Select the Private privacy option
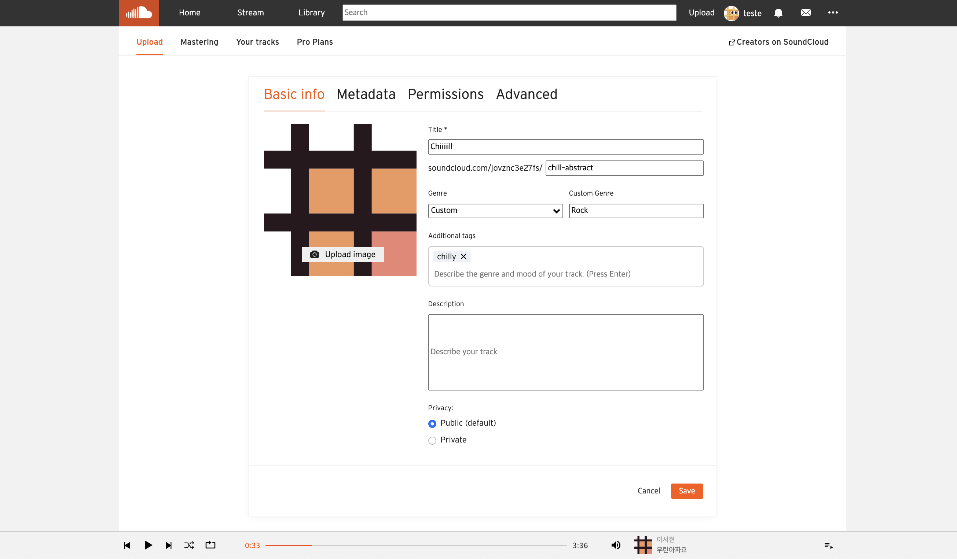The height and width of the screenshot is (559, 957). [432, 440]
